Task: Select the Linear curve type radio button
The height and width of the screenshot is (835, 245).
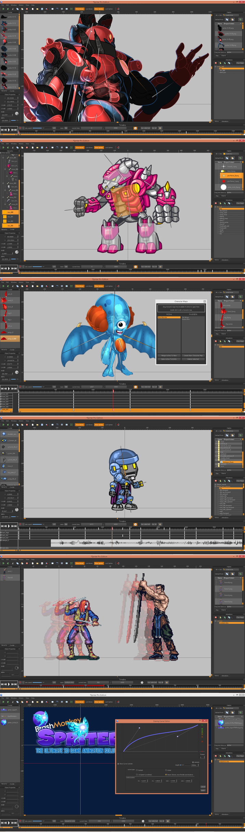Action: (166, 770)
